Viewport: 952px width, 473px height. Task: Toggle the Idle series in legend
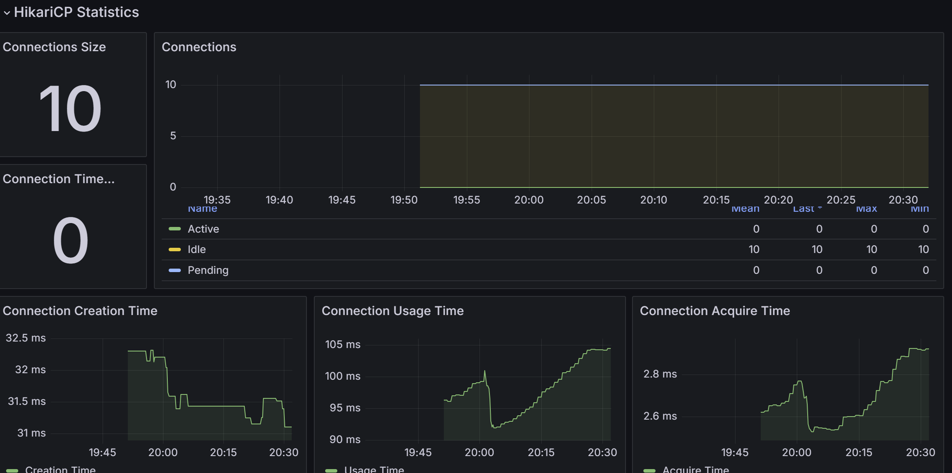pos(196,249)
